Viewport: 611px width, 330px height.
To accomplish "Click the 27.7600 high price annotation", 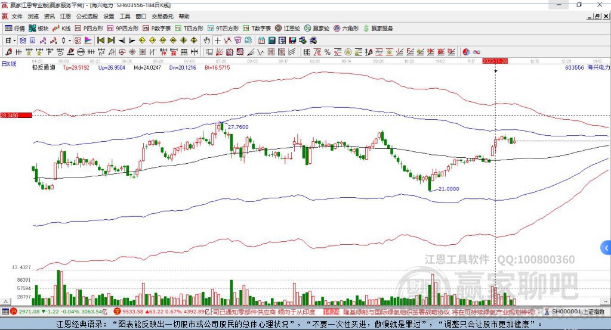I will 238,127.
